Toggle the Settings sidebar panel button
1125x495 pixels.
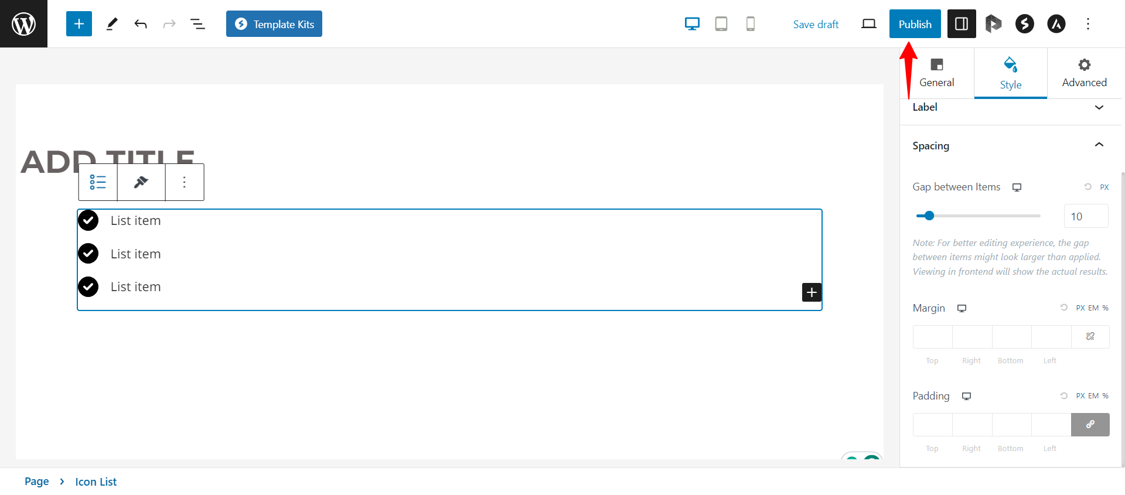[x=962, y=24]
